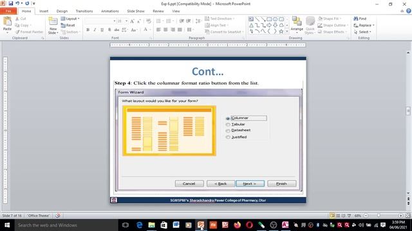Click the Finish button in Form Wizard
Viewport: 412px width, 231px height.
pyautogui.click(x=282, y=184)
